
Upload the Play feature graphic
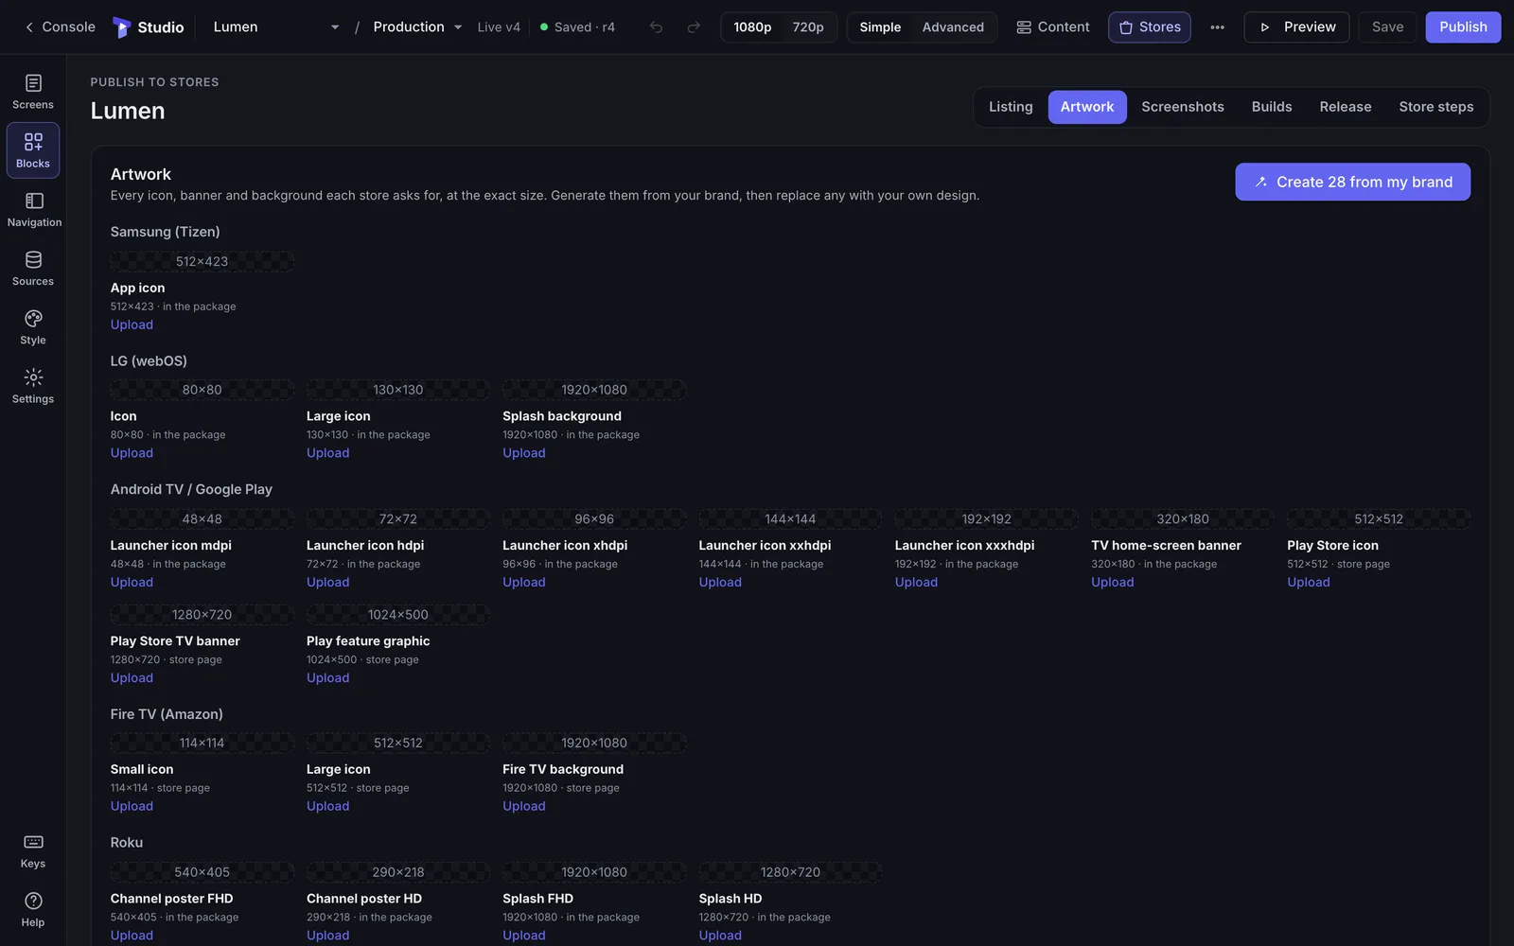coord(327,678)
